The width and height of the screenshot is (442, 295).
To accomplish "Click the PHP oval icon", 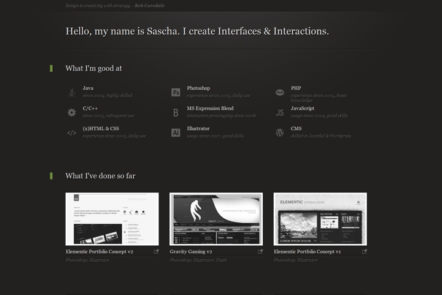I will point(280,92).
